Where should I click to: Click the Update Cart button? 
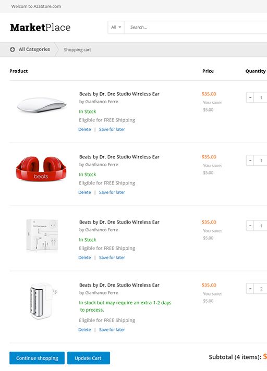pyautogui.click(x=89, y=358)
